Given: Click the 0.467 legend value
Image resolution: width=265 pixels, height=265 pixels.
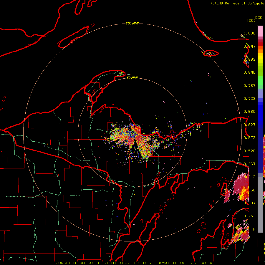Looking at the screenshot, I should pyautogui.click(x=249, y=164).
